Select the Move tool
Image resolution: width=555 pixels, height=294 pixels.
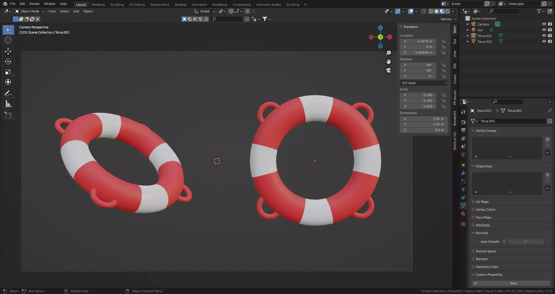coord(8,51)
